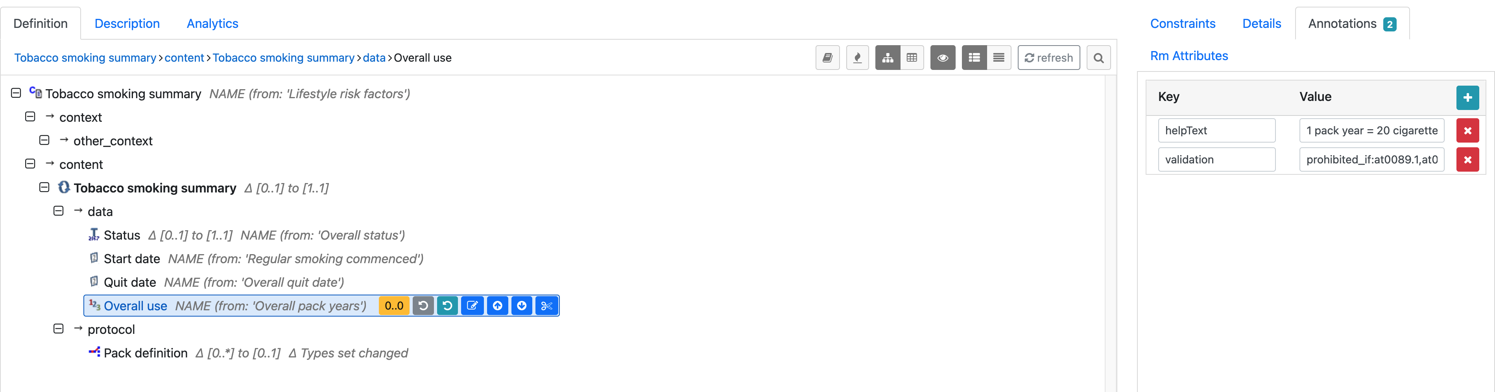Screen dimensions: 1495x392
Task: Collapse the data node under Tobacco smoking summary
Action: coord(58,211)
